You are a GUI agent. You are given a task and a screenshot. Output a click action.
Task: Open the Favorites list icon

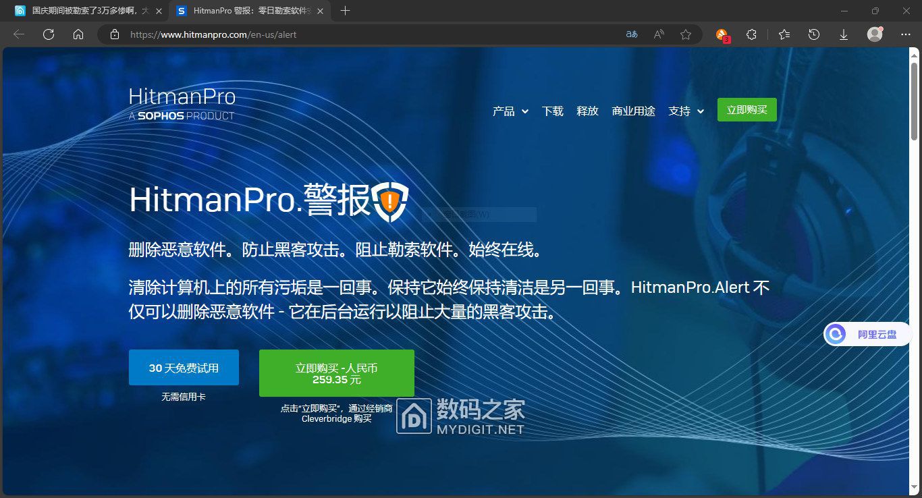tap(784, 34)
